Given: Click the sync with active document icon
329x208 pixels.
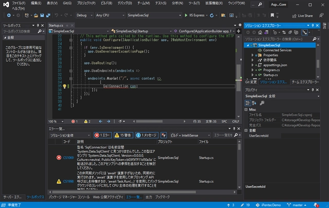Looking at the screenshot, I should (284, 32).
